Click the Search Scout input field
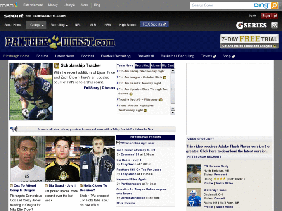 coord(221,5)
